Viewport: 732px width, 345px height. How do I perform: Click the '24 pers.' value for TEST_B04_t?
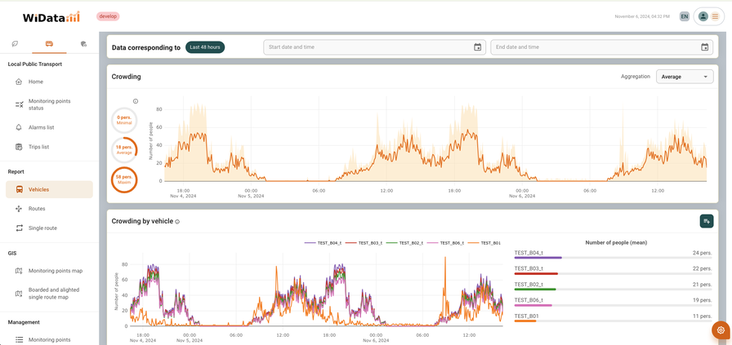(703, 253)
